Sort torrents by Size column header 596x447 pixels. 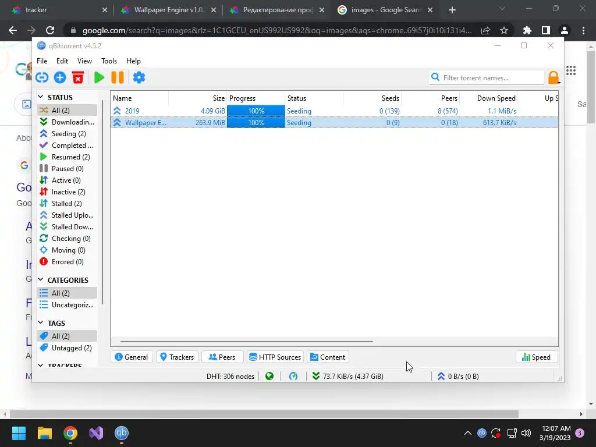[x=198, y=98]
